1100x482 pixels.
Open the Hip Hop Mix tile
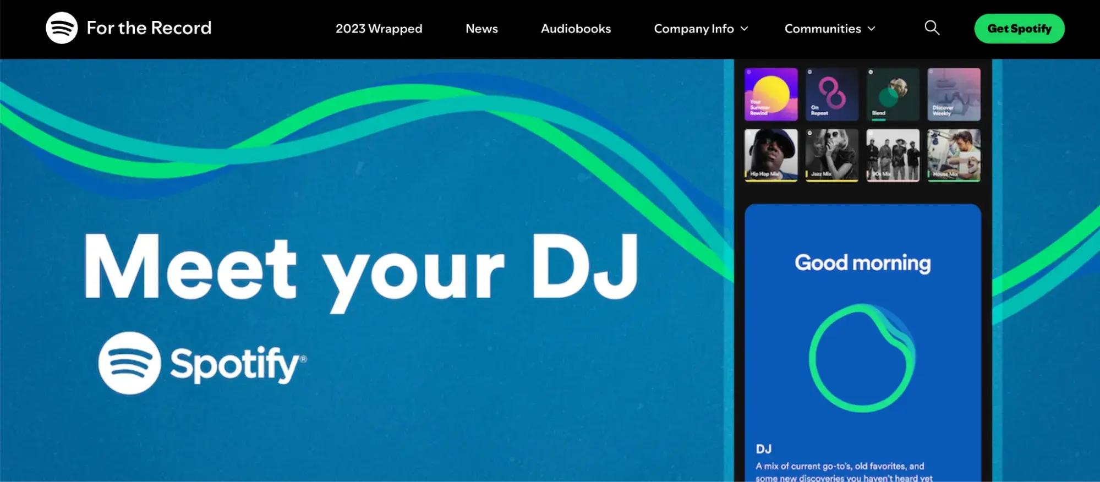[x=771, y=155]
